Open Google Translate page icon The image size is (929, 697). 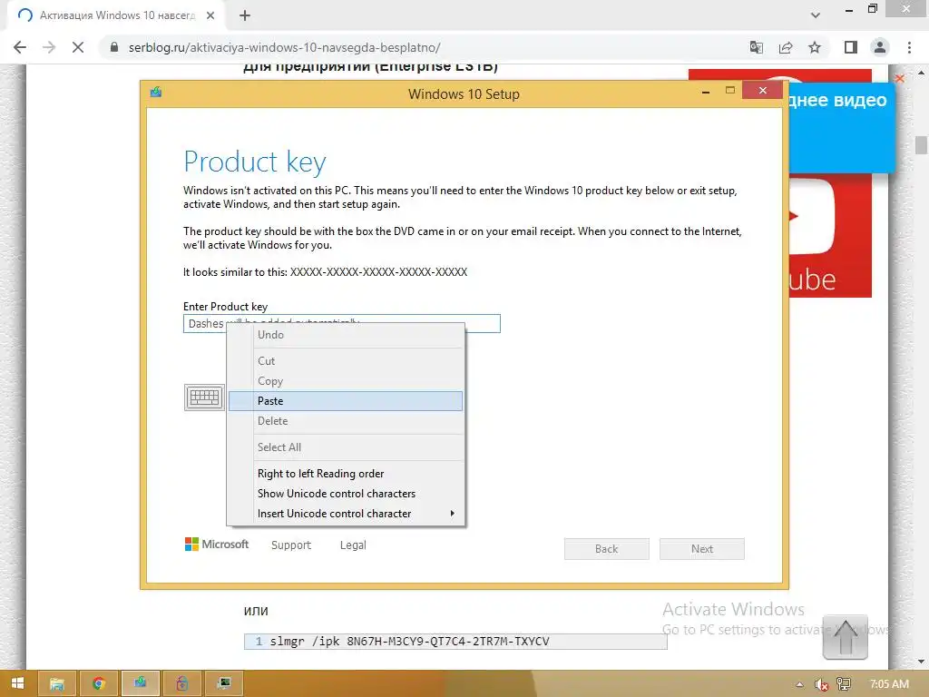tap(757, 47)
